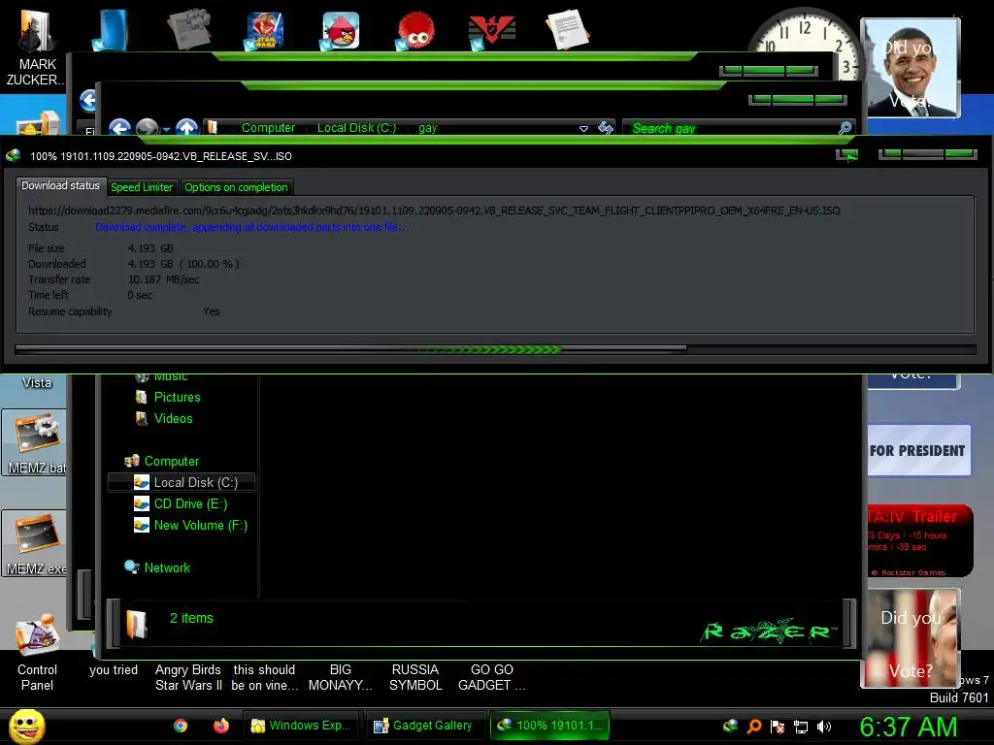Image resolution: width=994 pixels, height=745 pixels.
Task: Open the address bar history dropdown
Action: [583, 129]
